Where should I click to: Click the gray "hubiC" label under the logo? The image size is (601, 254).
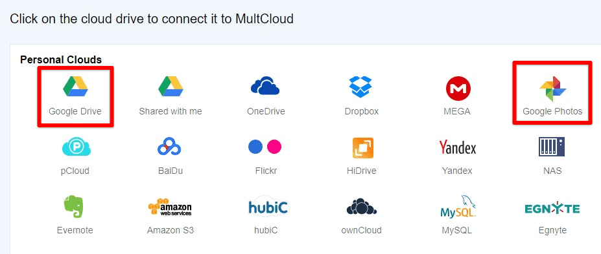[x=266, y=230]
